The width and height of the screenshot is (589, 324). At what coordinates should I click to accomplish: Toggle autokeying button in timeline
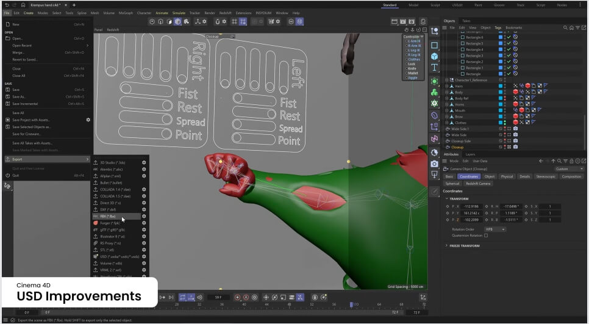pyautogui.click(x=246, y=297)
